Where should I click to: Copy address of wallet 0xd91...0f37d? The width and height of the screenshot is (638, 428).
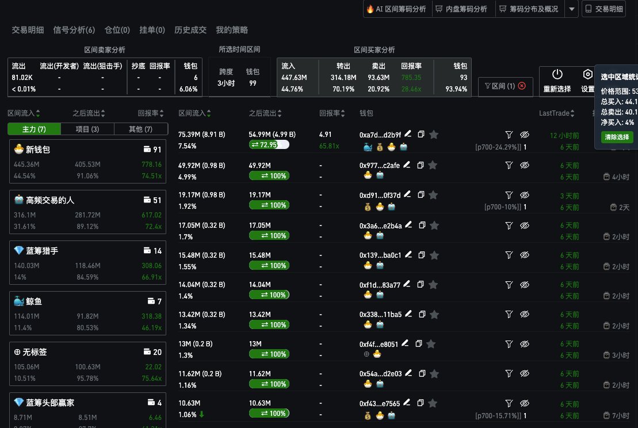[x=421, y=194]
